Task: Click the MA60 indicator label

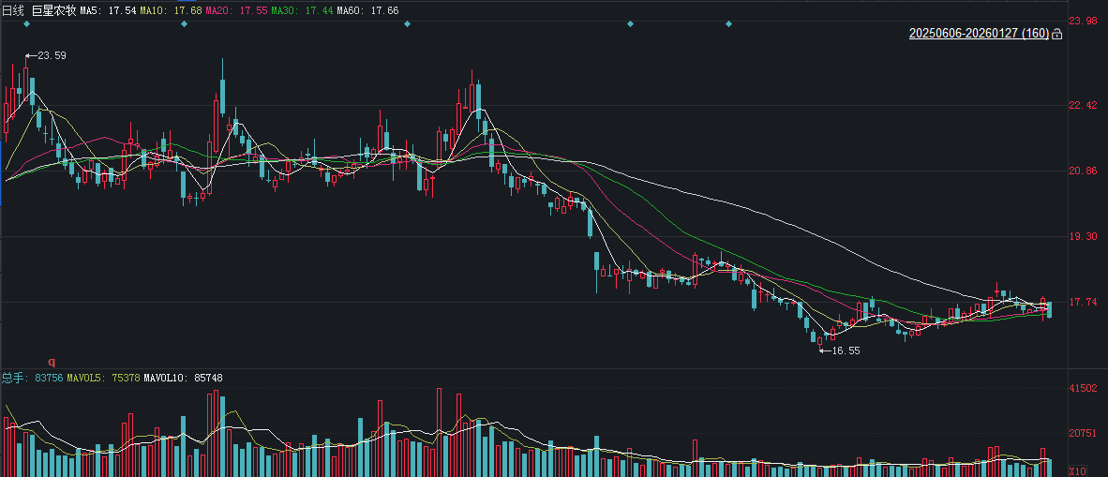Action: point(356,9)
